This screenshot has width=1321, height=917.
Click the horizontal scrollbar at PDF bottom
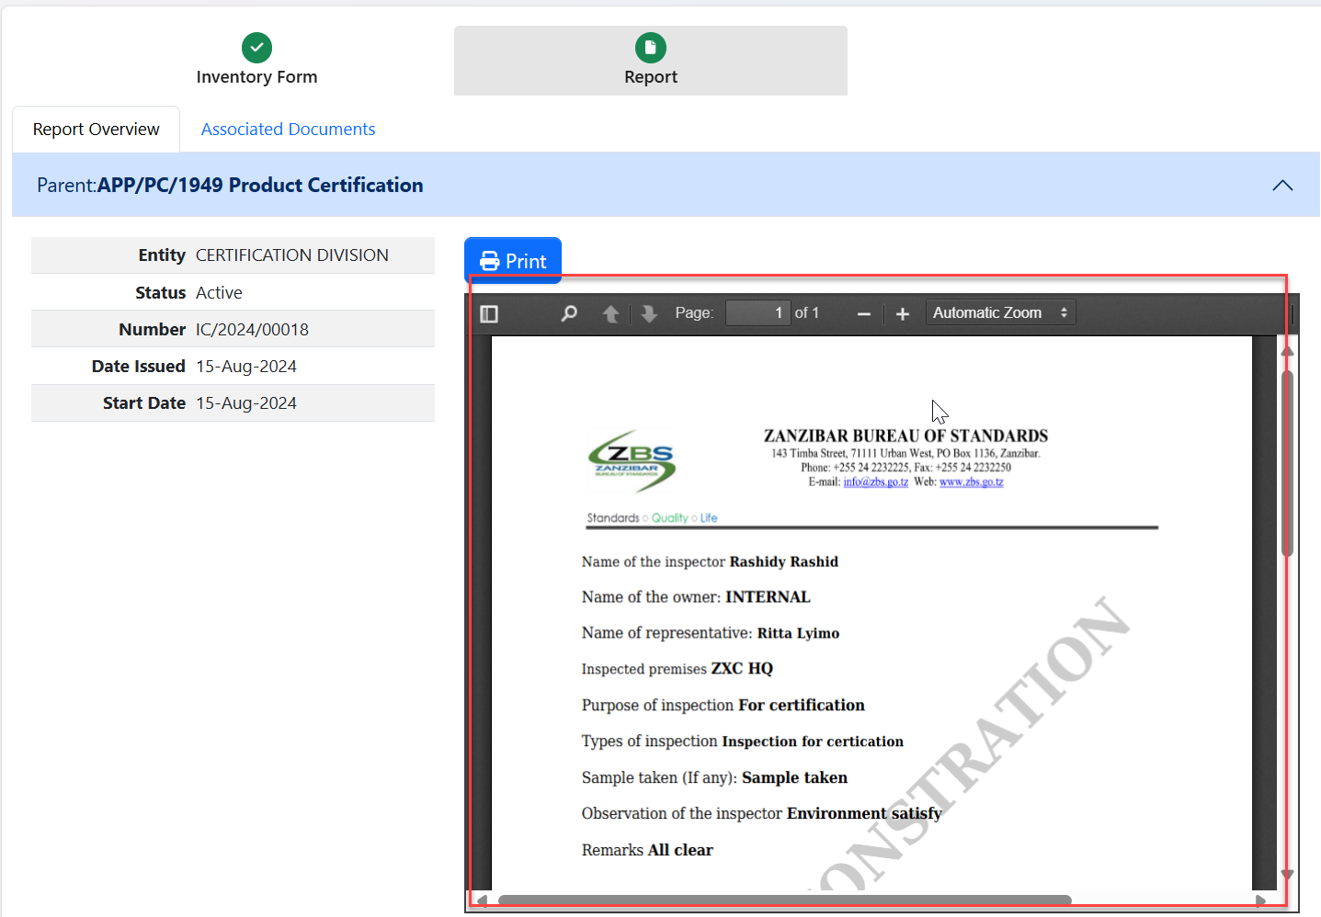point(783,900)
